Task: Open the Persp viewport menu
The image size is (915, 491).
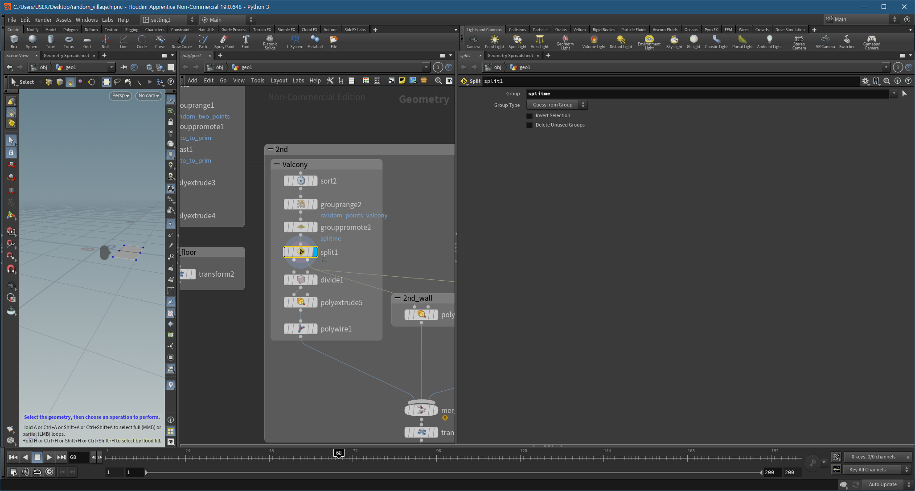Action: click(x=120, y=96)
